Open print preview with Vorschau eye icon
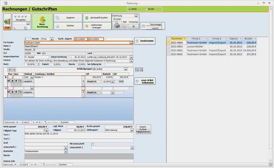Viewport: 274px width, 168px height. point(134,26)
